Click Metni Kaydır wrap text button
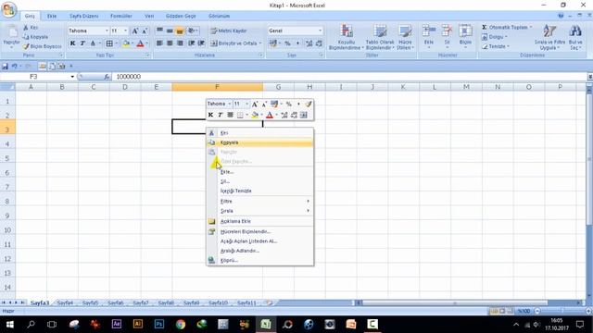The height and width of the screenshot is (333, 593). coord(229,31)
